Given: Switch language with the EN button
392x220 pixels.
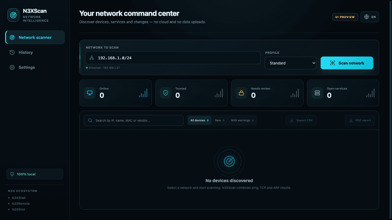Looking at the screenshot, I should click(370, 17).
